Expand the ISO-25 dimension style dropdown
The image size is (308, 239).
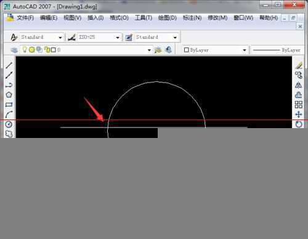point(118,38)
